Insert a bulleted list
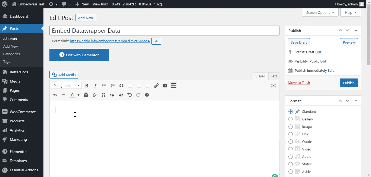The image size is (371, 177). pos(104,86)
